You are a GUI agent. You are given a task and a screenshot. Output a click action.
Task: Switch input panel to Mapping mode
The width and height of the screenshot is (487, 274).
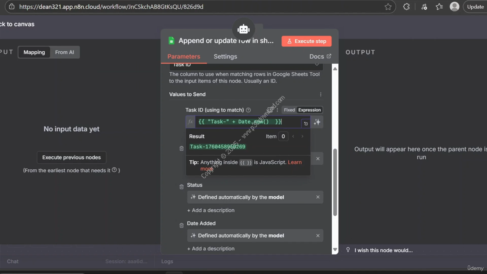click(34, 52)
